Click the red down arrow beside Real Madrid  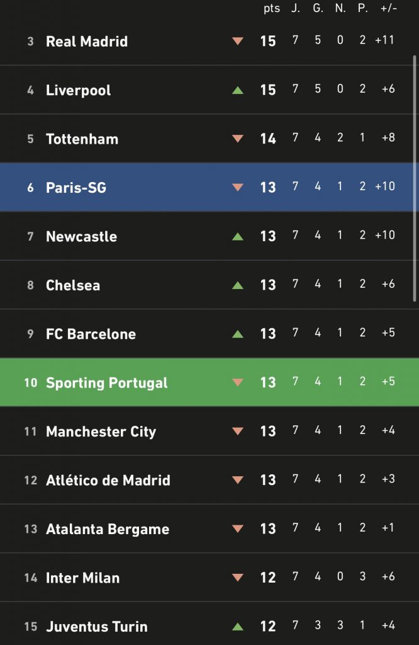(238, 42)
